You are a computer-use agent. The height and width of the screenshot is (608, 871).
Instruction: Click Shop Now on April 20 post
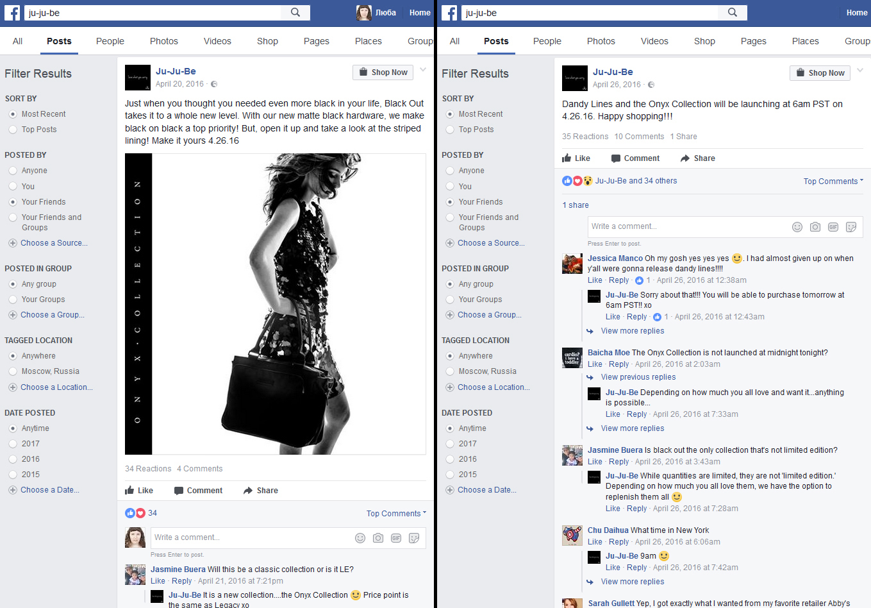click(383, 72)
